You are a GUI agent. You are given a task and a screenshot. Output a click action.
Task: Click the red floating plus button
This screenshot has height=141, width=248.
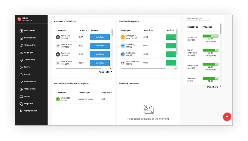pyautogui.click(x=227, y=117)
